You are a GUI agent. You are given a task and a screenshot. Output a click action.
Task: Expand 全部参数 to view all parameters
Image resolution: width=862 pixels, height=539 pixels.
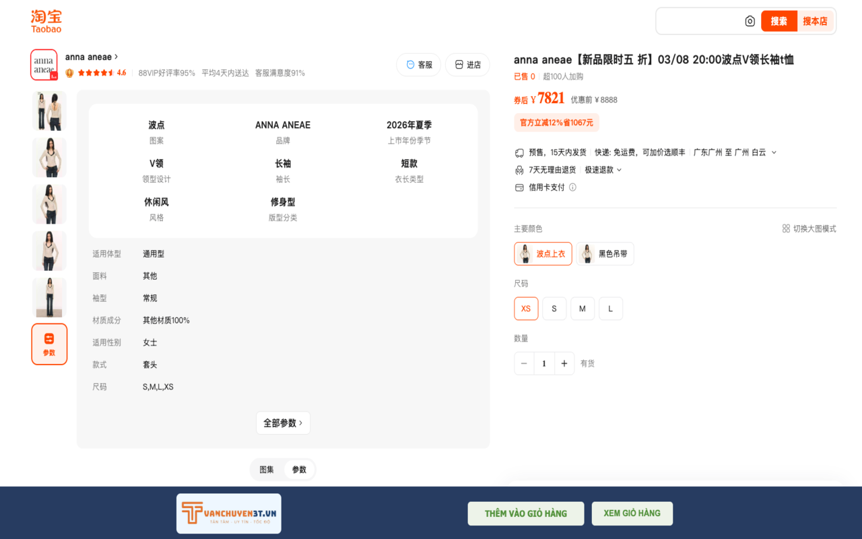click(x=283, y=423)
